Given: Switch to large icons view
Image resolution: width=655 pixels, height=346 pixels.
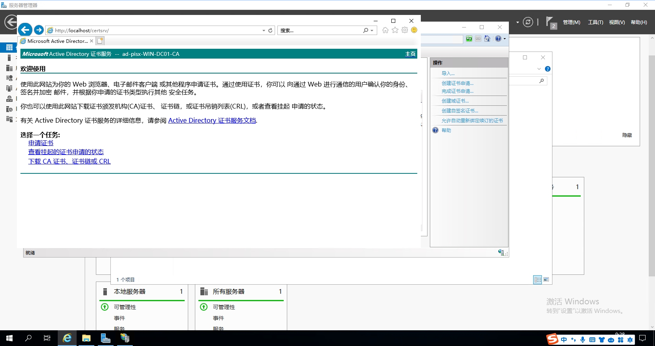Looking at the screenshot, I should coord(546,280).
